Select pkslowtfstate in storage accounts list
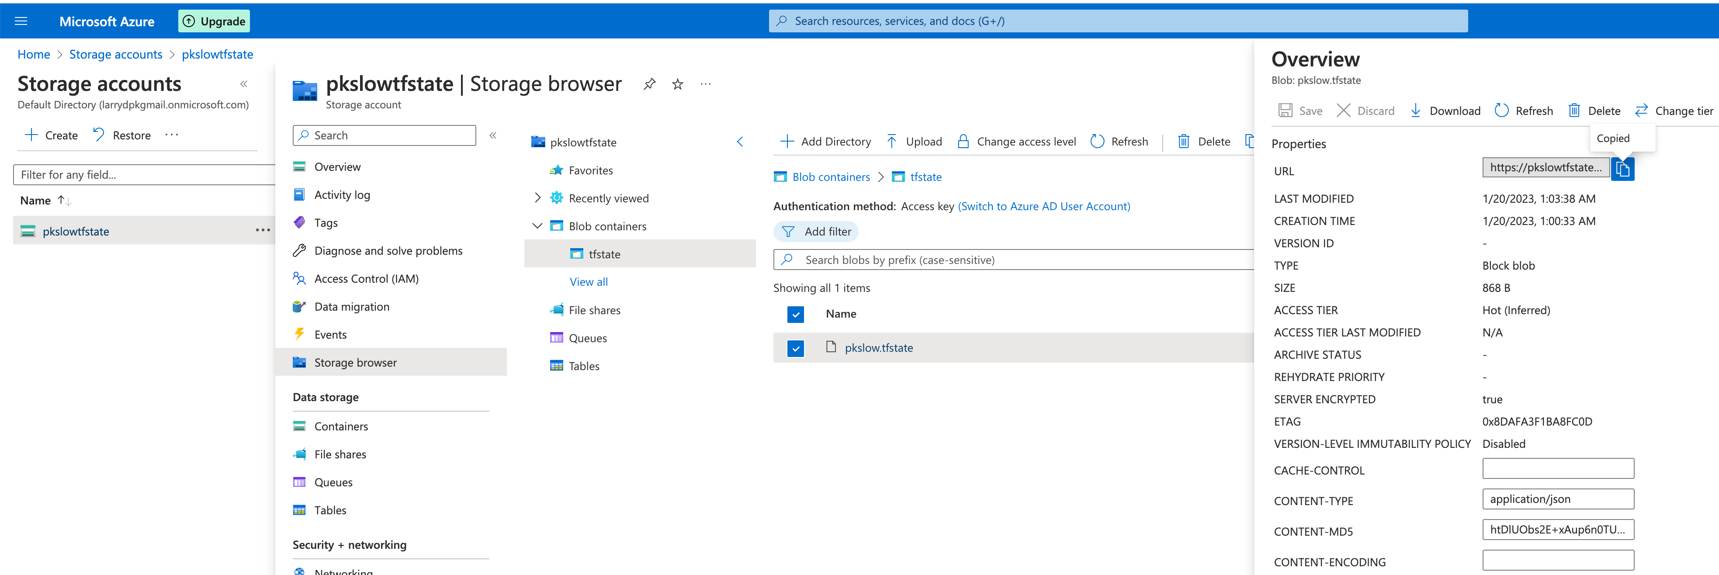The image size is (1719, 575). pyautogui.click(x=76, y=232)
